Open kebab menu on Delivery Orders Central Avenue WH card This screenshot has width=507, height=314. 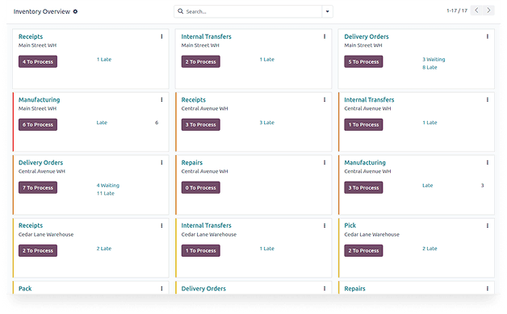(x=161, y=163)
